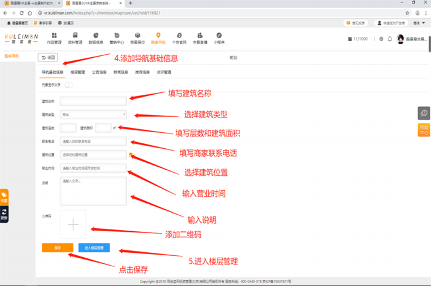Open the browser profile icon
The height and width of the screenshot is (286, 431).
pyautogui.click(x=417, y=13)
